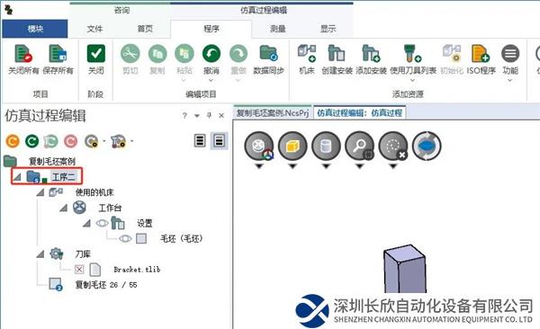Screen dimensions: 540x329
Task: Click the panel help question mark
Action: coord(184,116)
